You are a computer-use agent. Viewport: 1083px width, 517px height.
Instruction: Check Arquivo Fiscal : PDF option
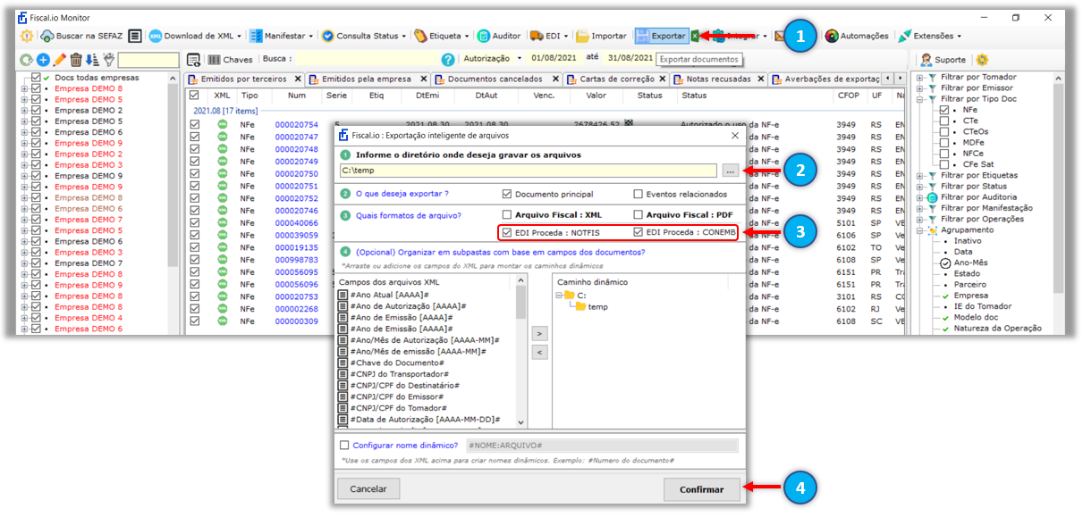638,214
